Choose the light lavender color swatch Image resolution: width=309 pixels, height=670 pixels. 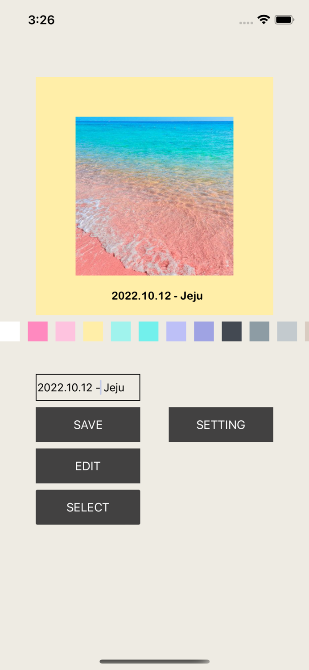[176, 331]
